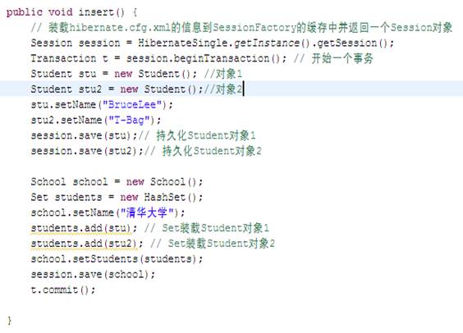Click the hibernate.cfg.xml comment line
The width and height of the screenshot is (463, 333).
[x=241, y=27]
